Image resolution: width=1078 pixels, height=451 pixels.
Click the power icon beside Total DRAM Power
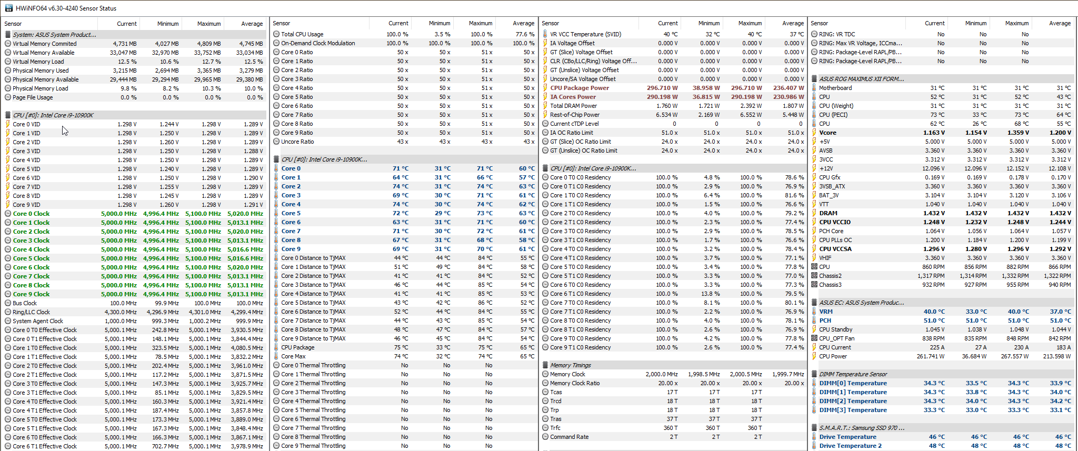click(545, 106)
